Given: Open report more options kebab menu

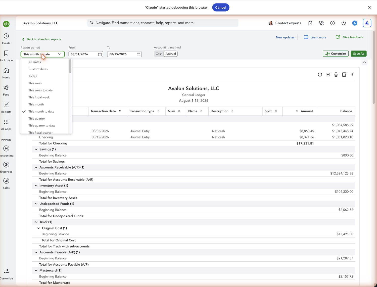Looking at the screenshot, I should tap(352, 75).
